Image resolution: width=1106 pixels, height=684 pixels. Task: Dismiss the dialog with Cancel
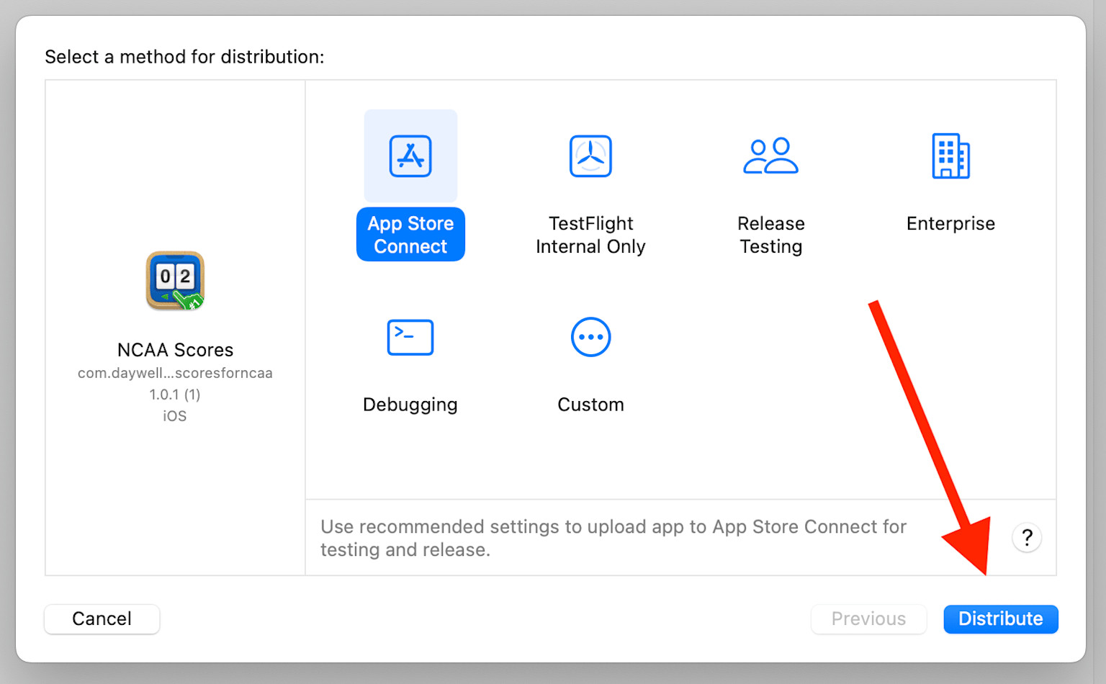102,619
